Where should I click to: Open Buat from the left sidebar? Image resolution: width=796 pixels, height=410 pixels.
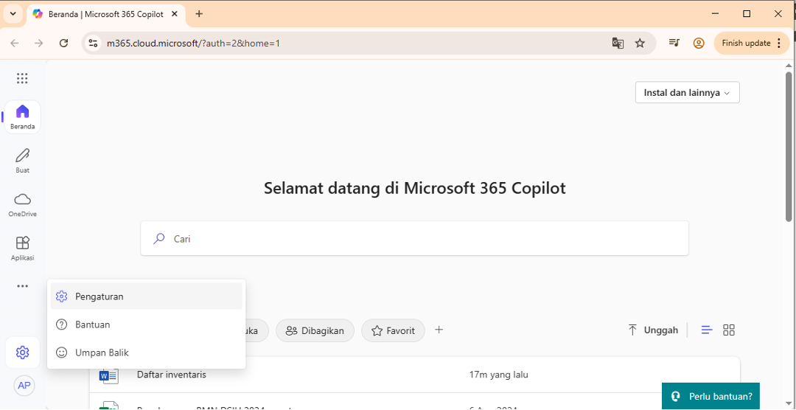pyautogui.click(x=22, y=160)
